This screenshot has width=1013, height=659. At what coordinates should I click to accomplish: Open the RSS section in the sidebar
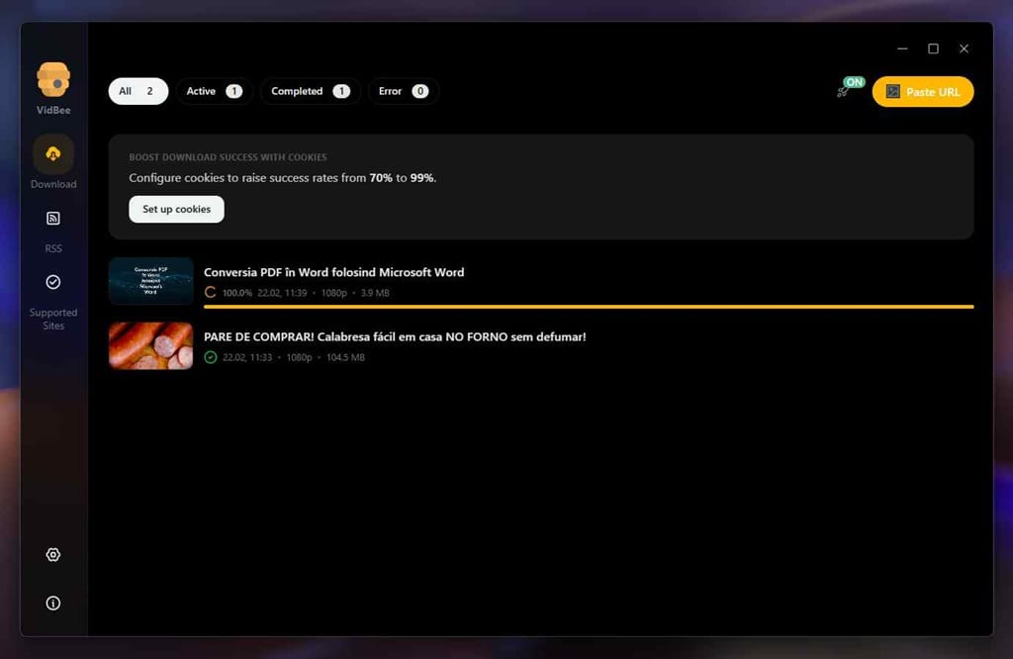click(x=52, y=219)
